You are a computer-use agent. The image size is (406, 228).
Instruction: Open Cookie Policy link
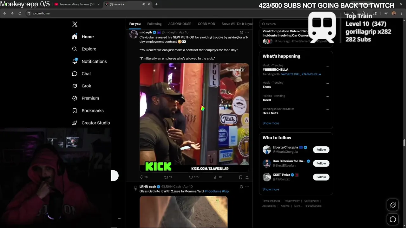[311, 201]
